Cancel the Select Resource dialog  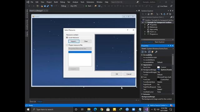(129, 74)
